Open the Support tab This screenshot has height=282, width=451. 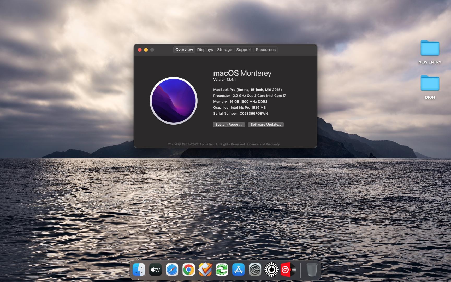coord(244,50)
